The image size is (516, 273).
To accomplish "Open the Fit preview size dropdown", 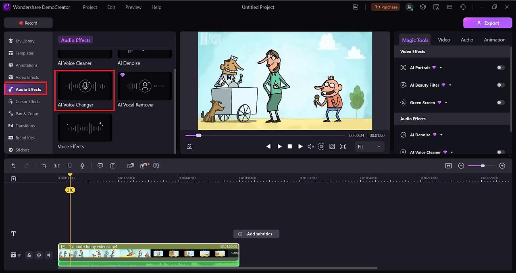I will coord(369,147).
